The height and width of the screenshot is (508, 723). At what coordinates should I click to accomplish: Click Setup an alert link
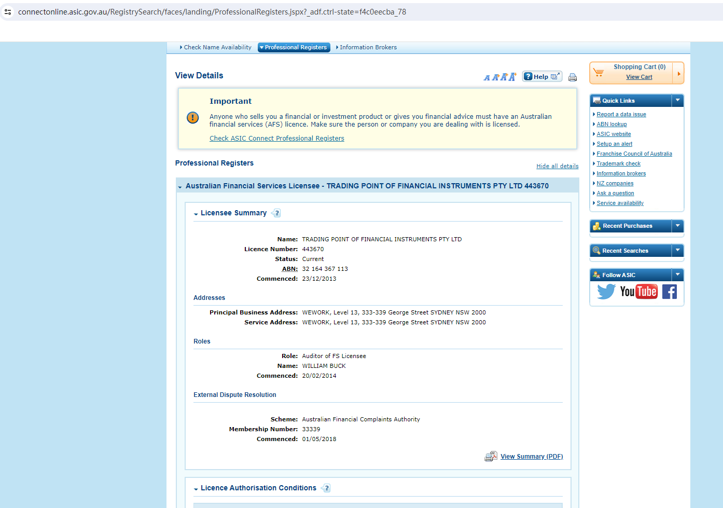(x=615, y=144)
